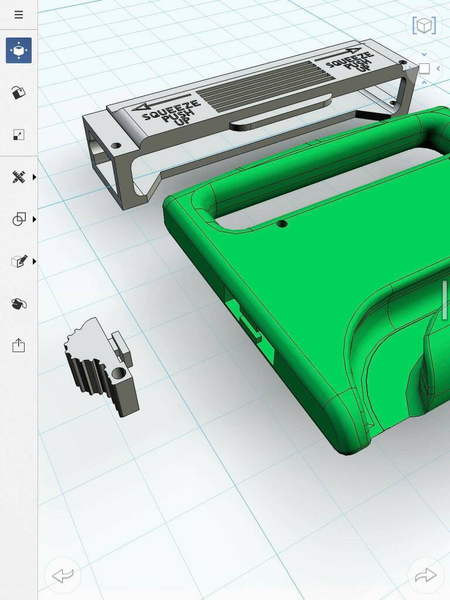The width and height of the screenshot is (450, 600).
Task: Undo the last action
Action: [62, 575]
